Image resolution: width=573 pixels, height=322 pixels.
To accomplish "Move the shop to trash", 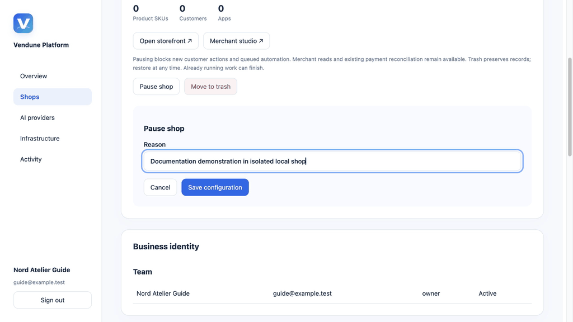I will click(210, 87).
